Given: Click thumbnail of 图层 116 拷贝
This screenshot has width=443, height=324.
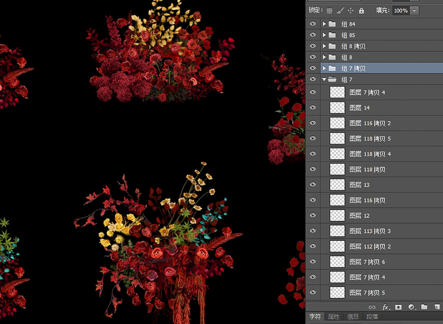Looking at the screenshot, I should (x=337, y=200).
